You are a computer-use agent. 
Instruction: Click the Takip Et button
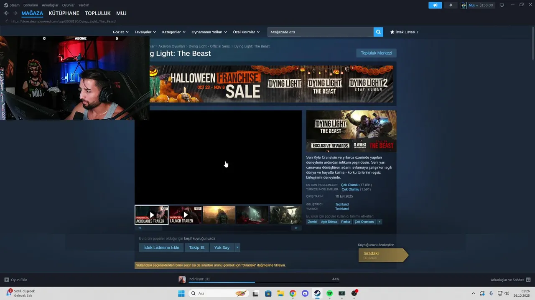click(196, 247)
